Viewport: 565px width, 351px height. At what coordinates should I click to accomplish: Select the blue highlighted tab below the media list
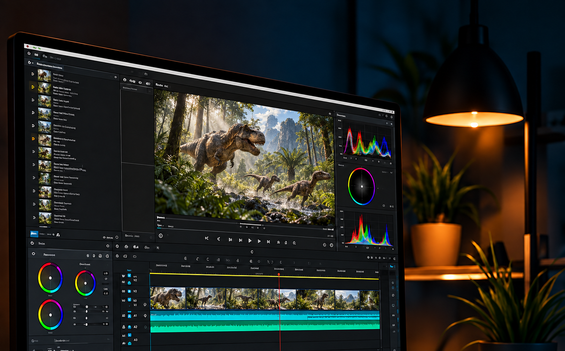click(x=34, y=233)
